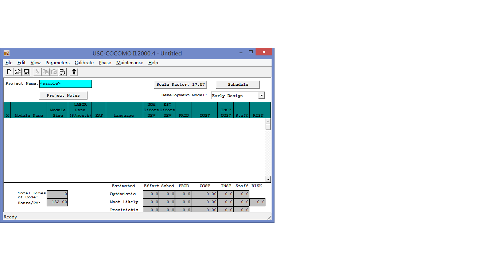
Task: Click the Open file toolbar icon
Action: (17, 72)
